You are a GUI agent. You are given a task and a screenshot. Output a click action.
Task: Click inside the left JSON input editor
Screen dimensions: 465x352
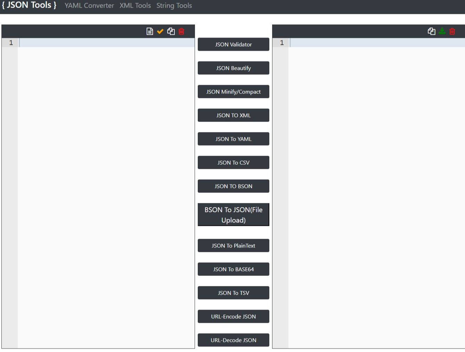click(x=104, y=139)
